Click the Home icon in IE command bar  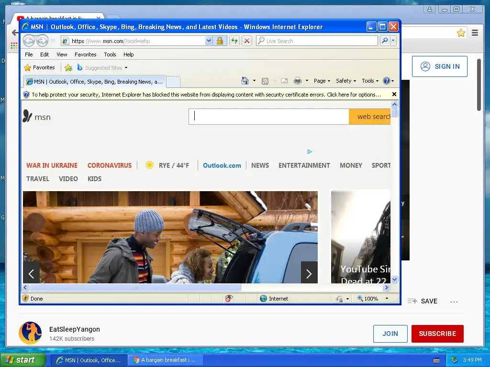point(245,81)
